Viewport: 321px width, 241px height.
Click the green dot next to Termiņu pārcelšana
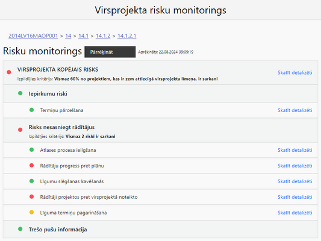pyautogui.click(x=31, y=110)
